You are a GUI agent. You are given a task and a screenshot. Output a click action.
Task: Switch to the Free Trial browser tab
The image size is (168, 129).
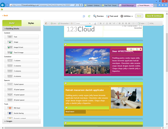click(110, 5)
